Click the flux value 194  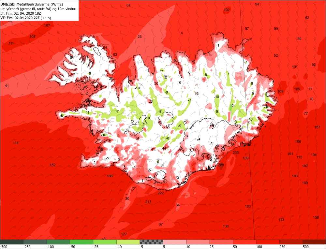(x=314, y=154)
